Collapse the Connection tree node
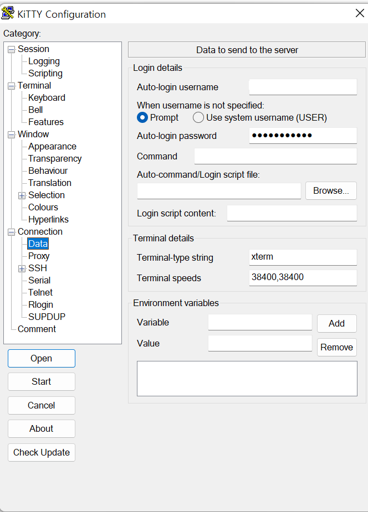 coord(12,232)
